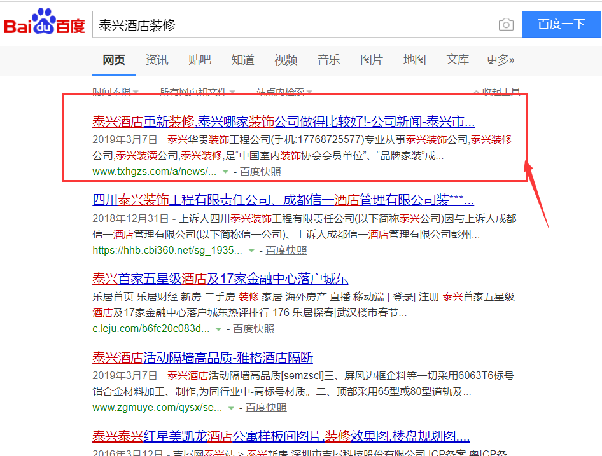Screen dimensions: 602x456
Task: Switch to the 地图 maps tab
Action: [414, 60]
